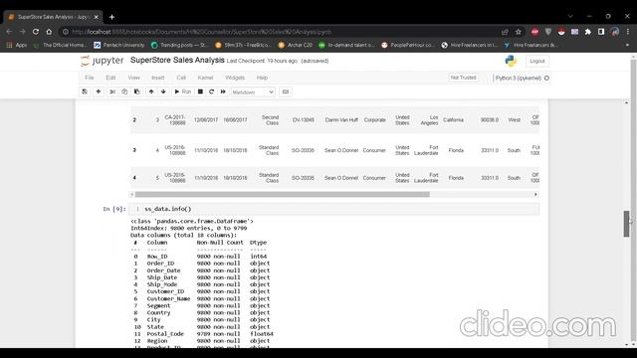Viewport: 637px width, 358px height.
Task: Open the Archer C20 bookmark
Action: pyautogui.click(x=296, y=45)
